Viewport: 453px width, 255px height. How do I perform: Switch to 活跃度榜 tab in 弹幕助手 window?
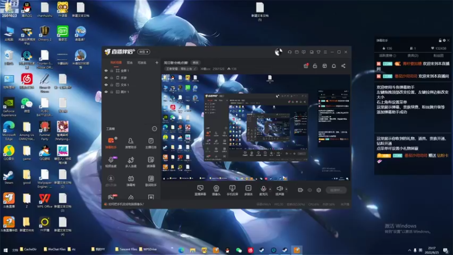[x=387, y=56]
